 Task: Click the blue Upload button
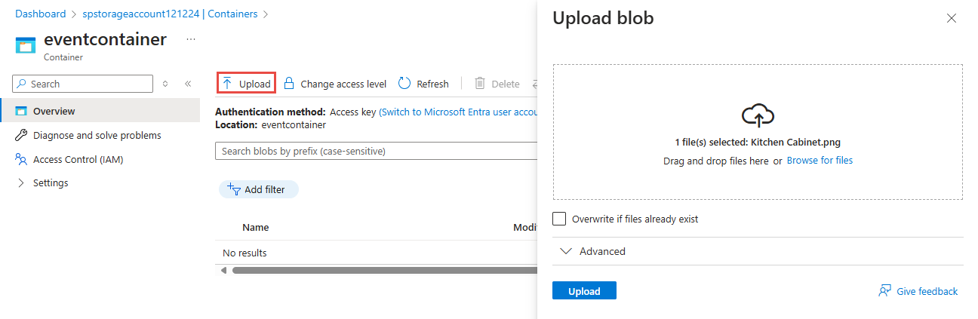(x=584, y=291)
